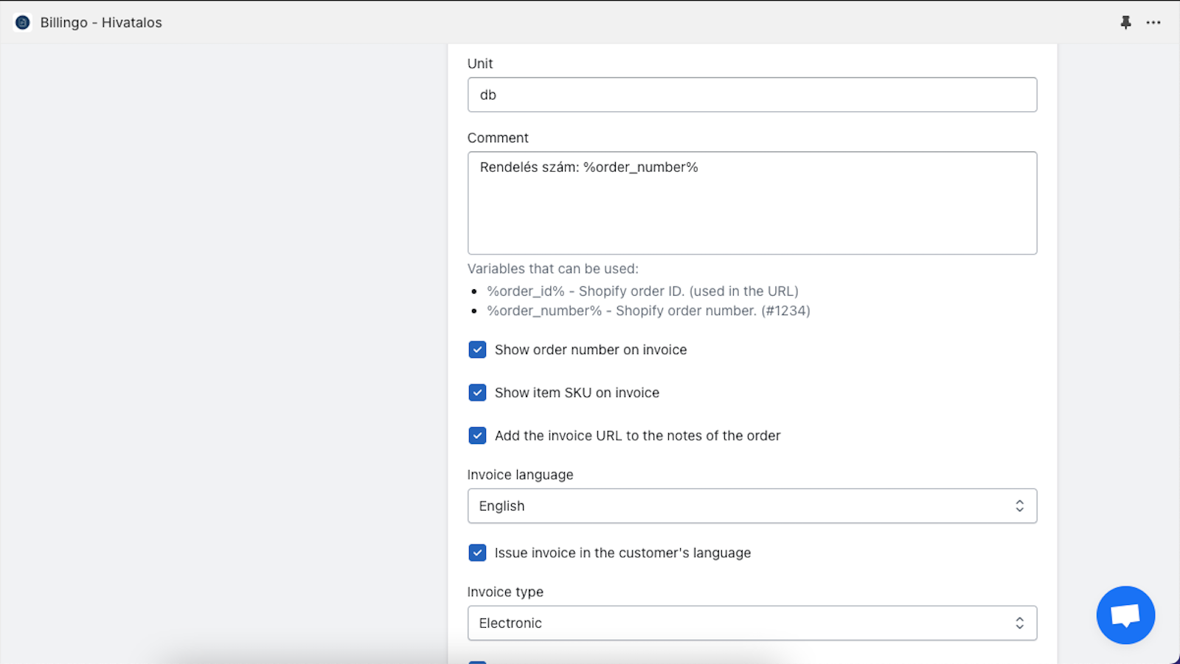Click the Billingo logo icon
Viewport: 1180px width, 664px height.
tap(22, 22)
